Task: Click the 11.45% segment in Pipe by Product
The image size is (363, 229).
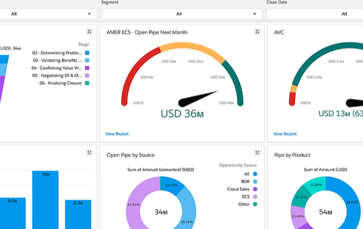Action: (298, 216)
